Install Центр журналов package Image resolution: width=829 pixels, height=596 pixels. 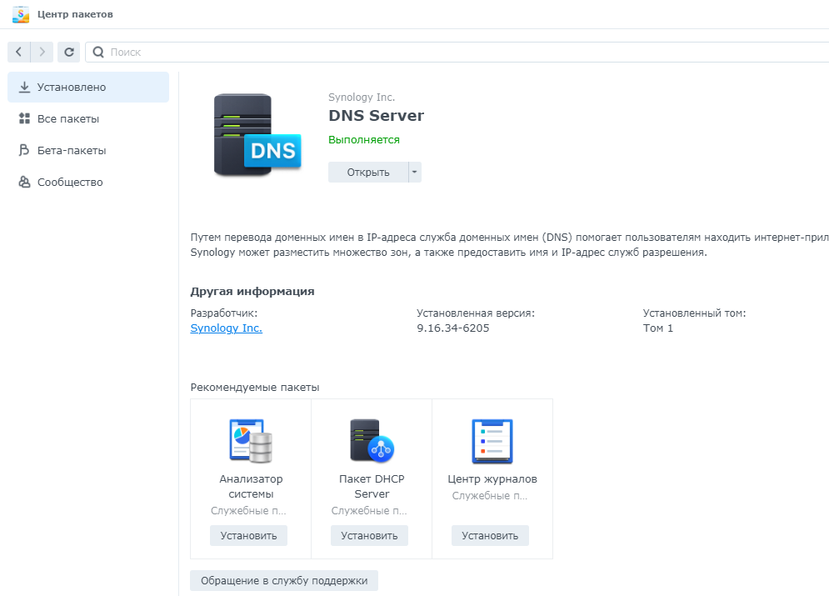(490, 536)
